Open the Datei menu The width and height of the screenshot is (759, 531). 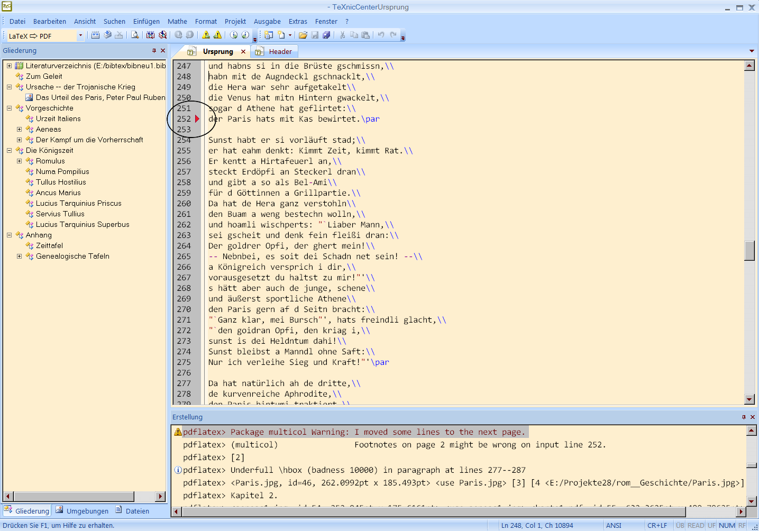click(x=17, y=21)
